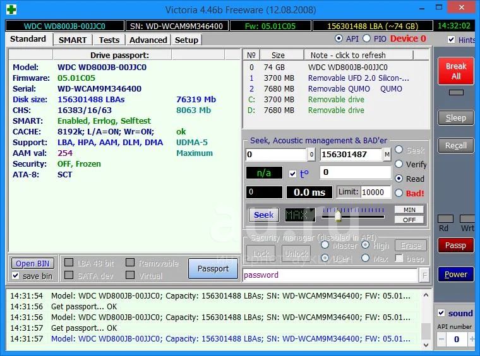This screenshot has width=480, height=356.
Task: Go to the Setup tab
Action: point(186,40)
